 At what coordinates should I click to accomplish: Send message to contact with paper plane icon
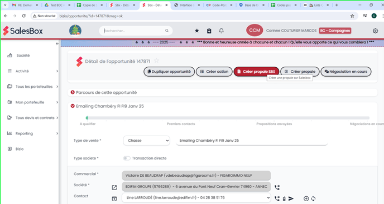[291, 198]
